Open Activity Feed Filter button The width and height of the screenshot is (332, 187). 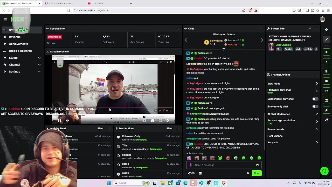click(x=100, y=128)
